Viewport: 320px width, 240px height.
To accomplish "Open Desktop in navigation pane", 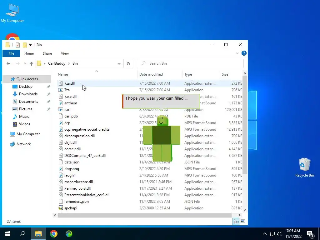I will [26, 87].
